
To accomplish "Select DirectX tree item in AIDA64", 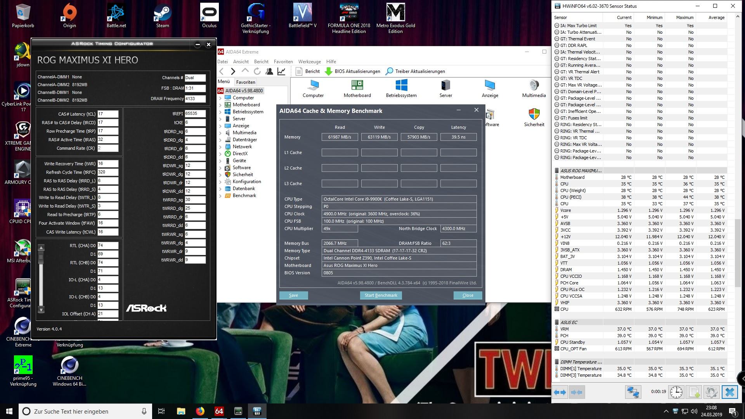I will point(240,154).
